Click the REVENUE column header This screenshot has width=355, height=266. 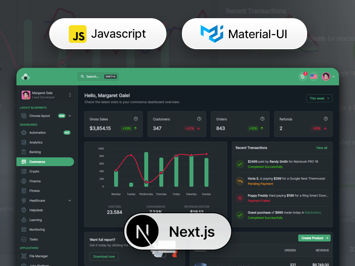point(322,250)
